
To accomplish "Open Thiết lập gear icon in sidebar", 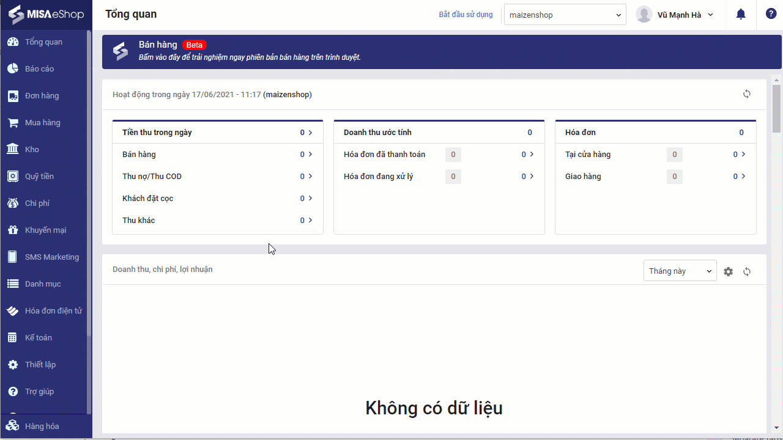I will 13,365.
